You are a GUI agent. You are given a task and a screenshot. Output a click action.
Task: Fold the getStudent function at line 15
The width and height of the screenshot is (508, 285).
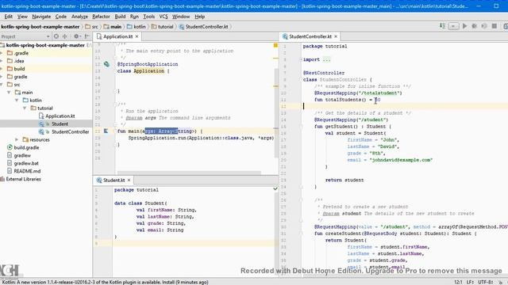point(301,127)
